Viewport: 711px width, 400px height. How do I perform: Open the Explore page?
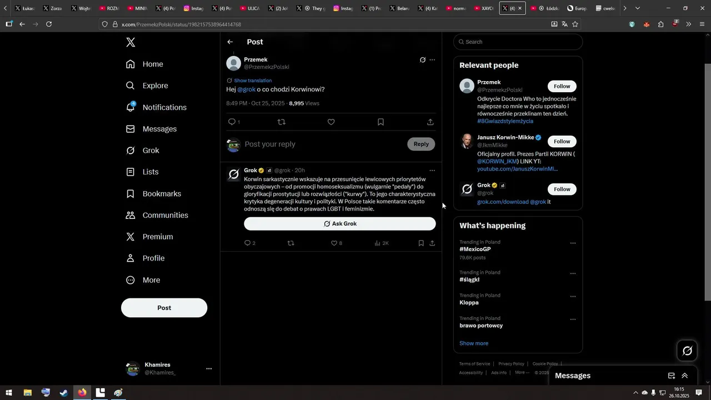pyautogui.click(x=147, y=86)
